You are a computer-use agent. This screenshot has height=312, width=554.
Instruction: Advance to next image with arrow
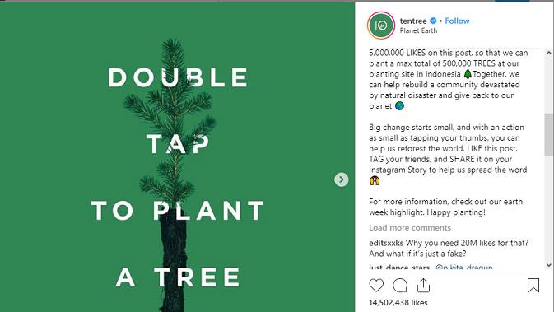(342, 179)
